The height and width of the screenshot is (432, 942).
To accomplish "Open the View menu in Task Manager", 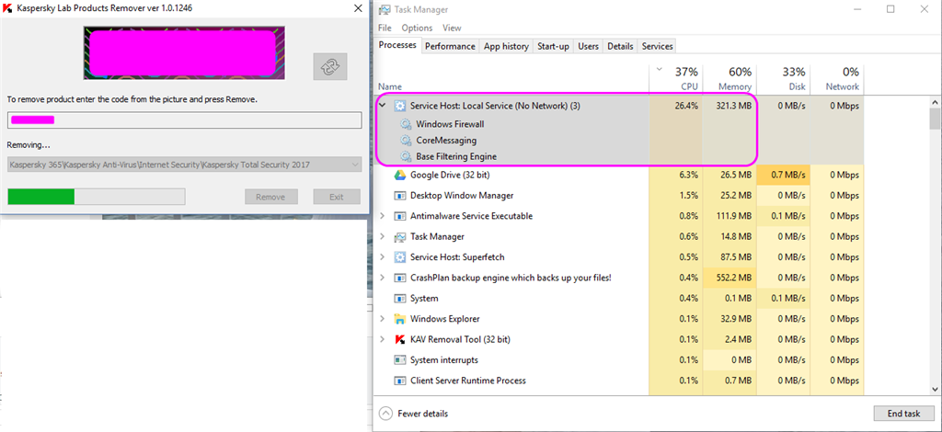I will [452, 28].
